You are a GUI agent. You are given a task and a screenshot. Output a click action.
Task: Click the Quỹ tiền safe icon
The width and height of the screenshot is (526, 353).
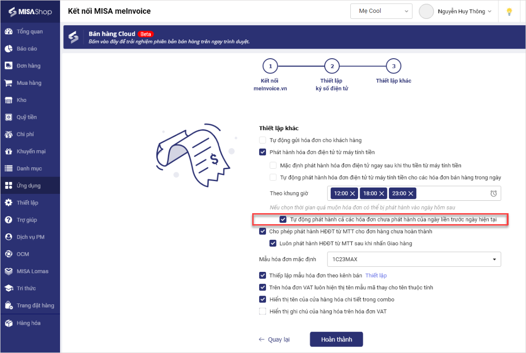[8, 117]
